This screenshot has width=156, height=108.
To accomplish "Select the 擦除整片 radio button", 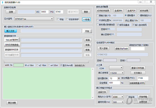I will (126, 15).
